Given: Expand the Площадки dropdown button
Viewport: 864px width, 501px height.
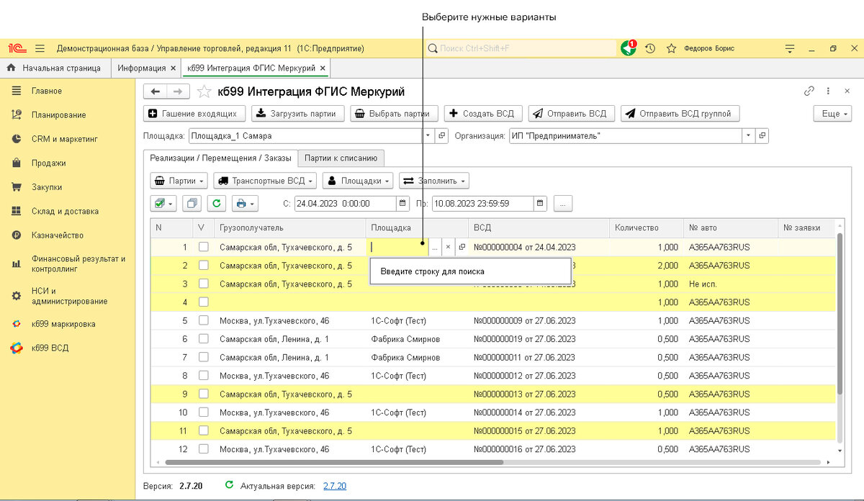Looking at the screenshot, I should [x=359, y=181].
